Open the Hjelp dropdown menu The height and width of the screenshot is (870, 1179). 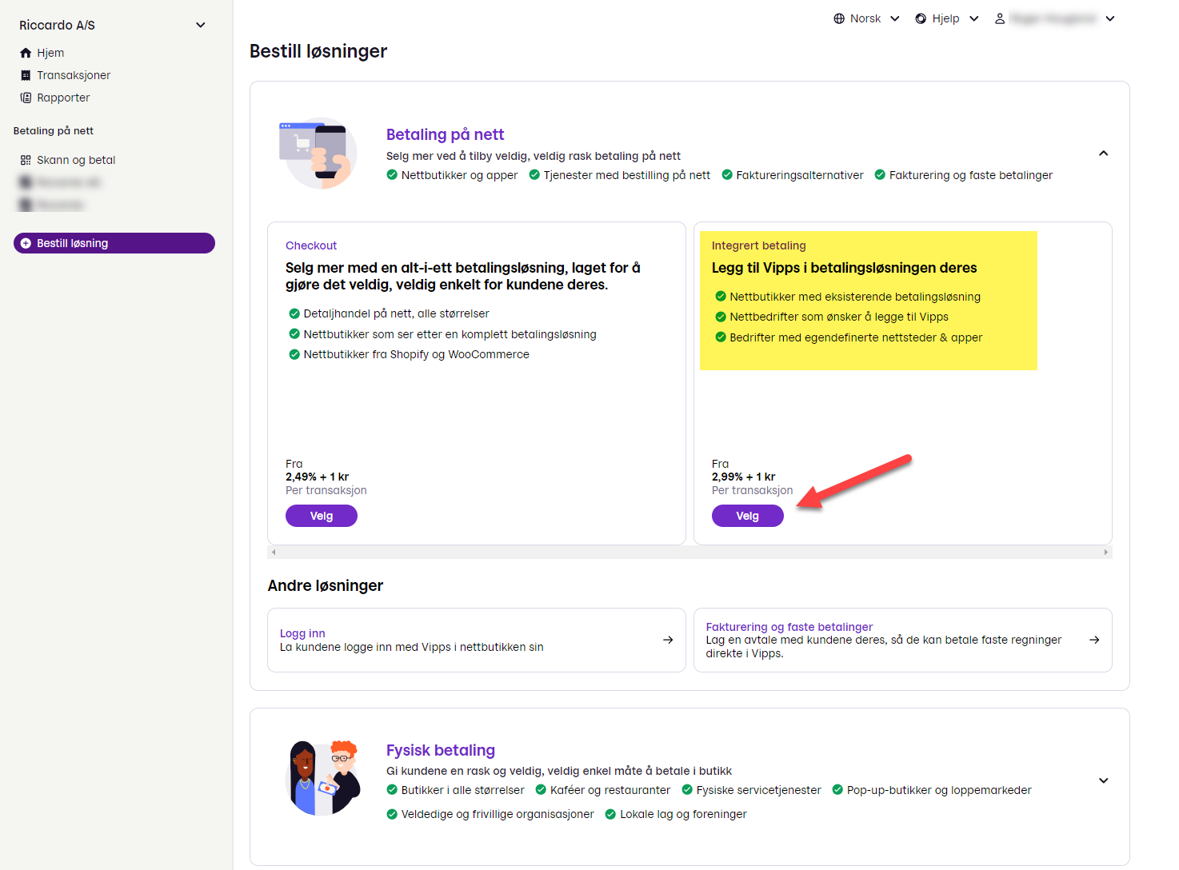click(974, 18)
